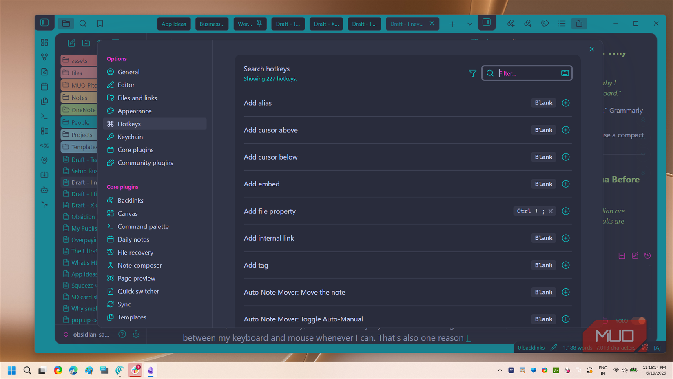Open the Windows Start menu

pyautogui.click(x=12, y=370)
